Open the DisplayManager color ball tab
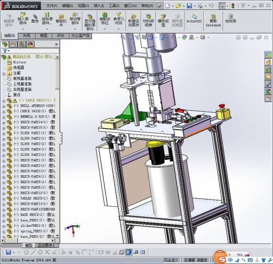Screen dimensions: 273x264 pyautogui.click(x=30, y=45)
